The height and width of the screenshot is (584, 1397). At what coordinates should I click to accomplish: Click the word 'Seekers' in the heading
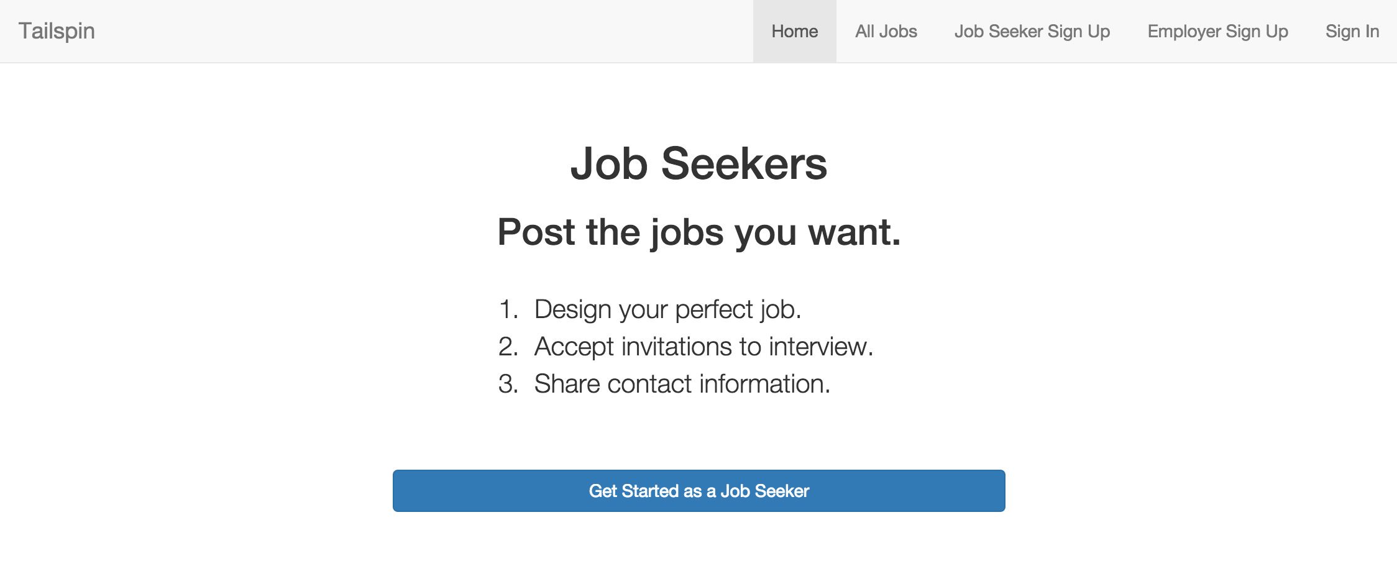[744, 164]
